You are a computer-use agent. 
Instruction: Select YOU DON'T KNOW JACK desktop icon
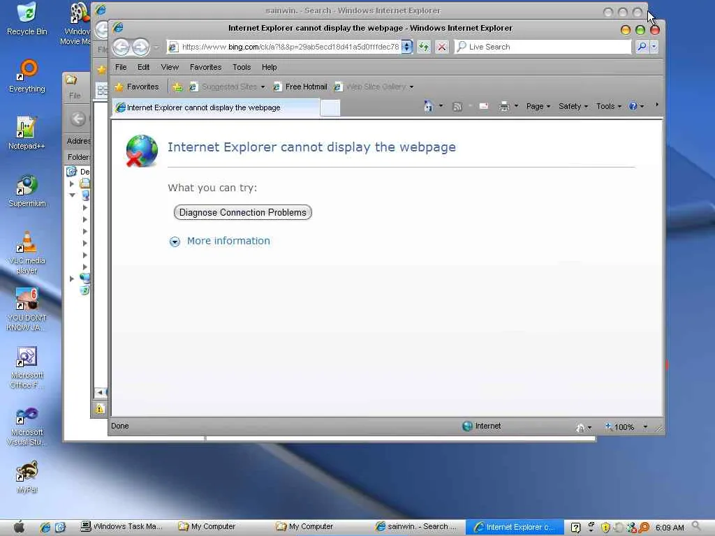[27, 309]
